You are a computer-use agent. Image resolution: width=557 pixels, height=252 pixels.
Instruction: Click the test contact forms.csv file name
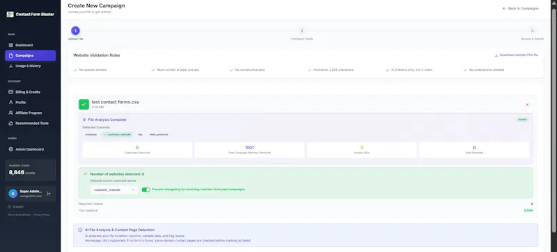click(116, 102)
